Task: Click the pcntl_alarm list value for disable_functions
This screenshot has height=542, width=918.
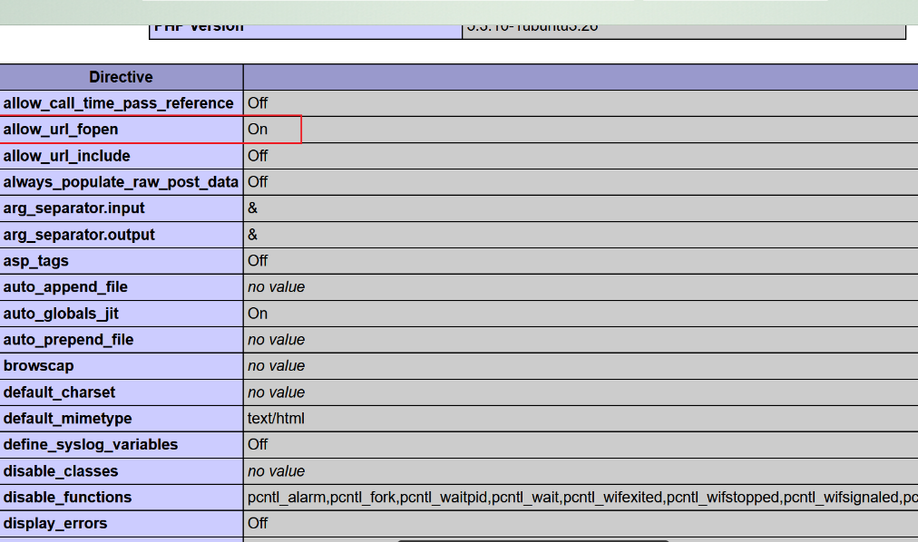Action: click(582, 498)
